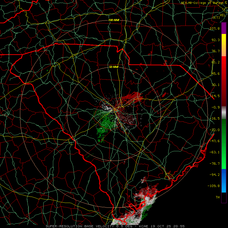Select the -78.7 legend value
This screenshot has width=228, height=228.
click(215, 164)
